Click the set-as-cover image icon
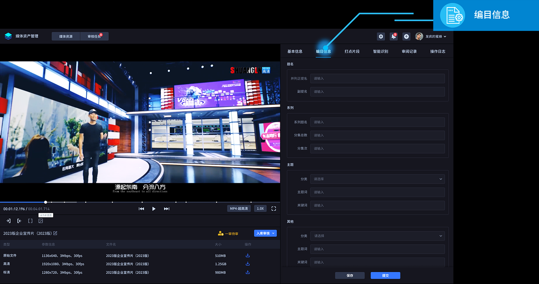The height and width of the screenshot is (284, 539). tap(41, 221)
